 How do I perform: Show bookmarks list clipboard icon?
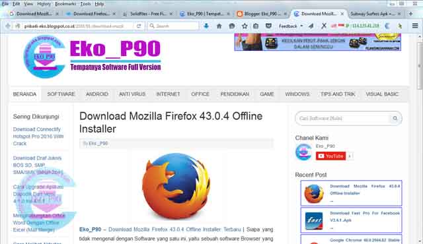[x=256, y=26]
